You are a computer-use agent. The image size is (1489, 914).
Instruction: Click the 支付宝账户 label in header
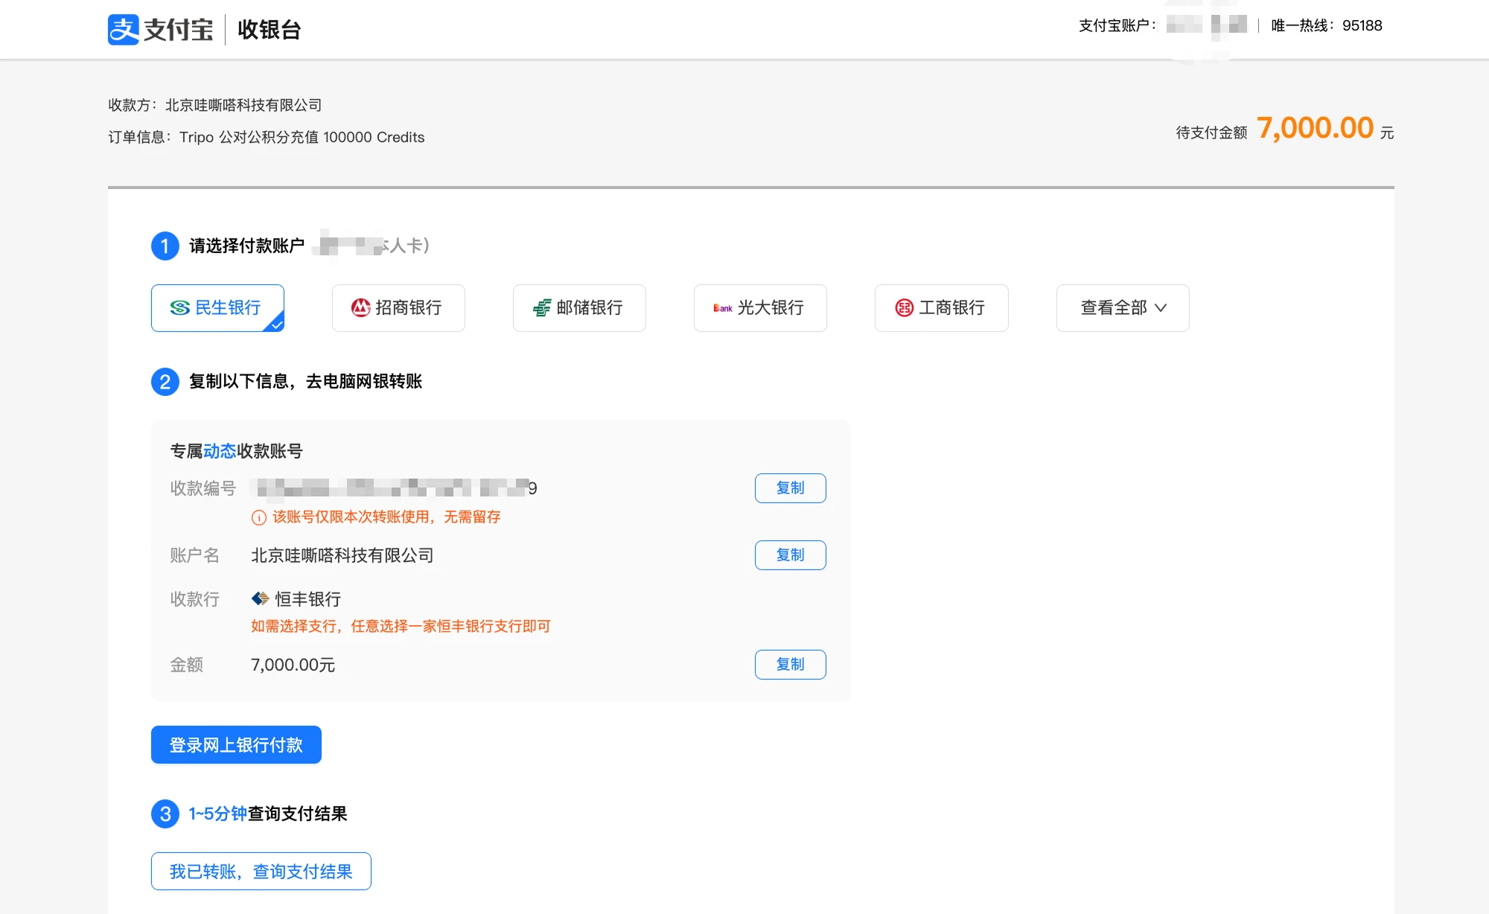click(x=1117, y=26)
